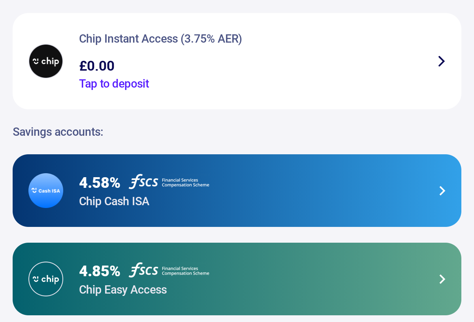Select the Chip Cash ISA label
This screenshot has height=322, width=474.
click(114, 201)
